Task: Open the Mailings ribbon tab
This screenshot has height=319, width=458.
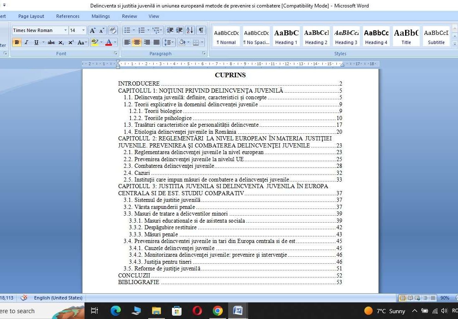Action: [x=100, y=16]
